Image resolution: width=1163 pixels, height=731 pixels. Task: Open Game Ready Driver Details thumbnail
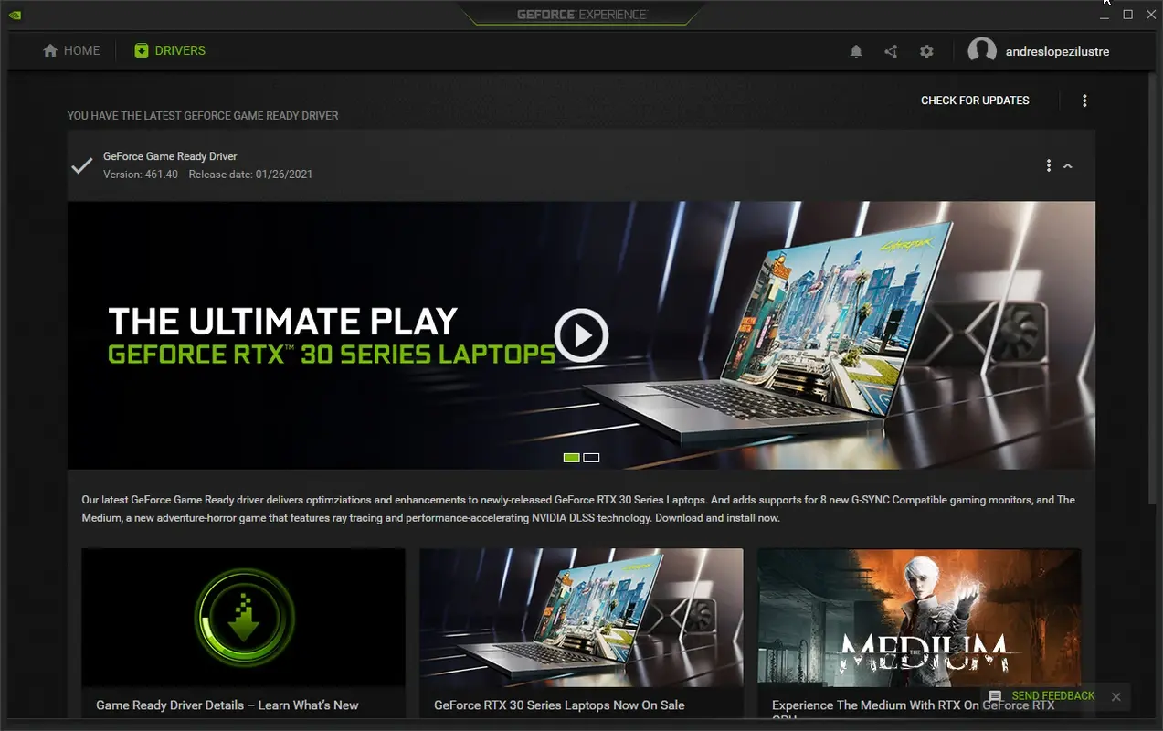[x=243, y=618]
